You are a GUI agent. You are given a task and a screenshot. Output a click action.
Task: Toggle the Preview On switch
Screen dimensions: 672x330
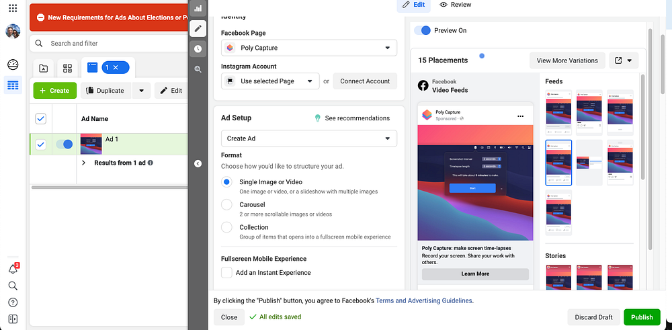click(422, 30)
